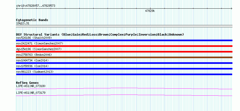
Task: Select the Cytogenetic Bands track title
Action: click(x=32, y=20)
